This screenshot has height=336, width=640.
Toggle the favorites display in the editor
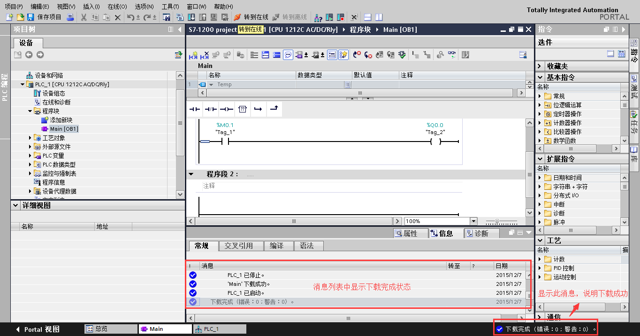pos(344,55)
